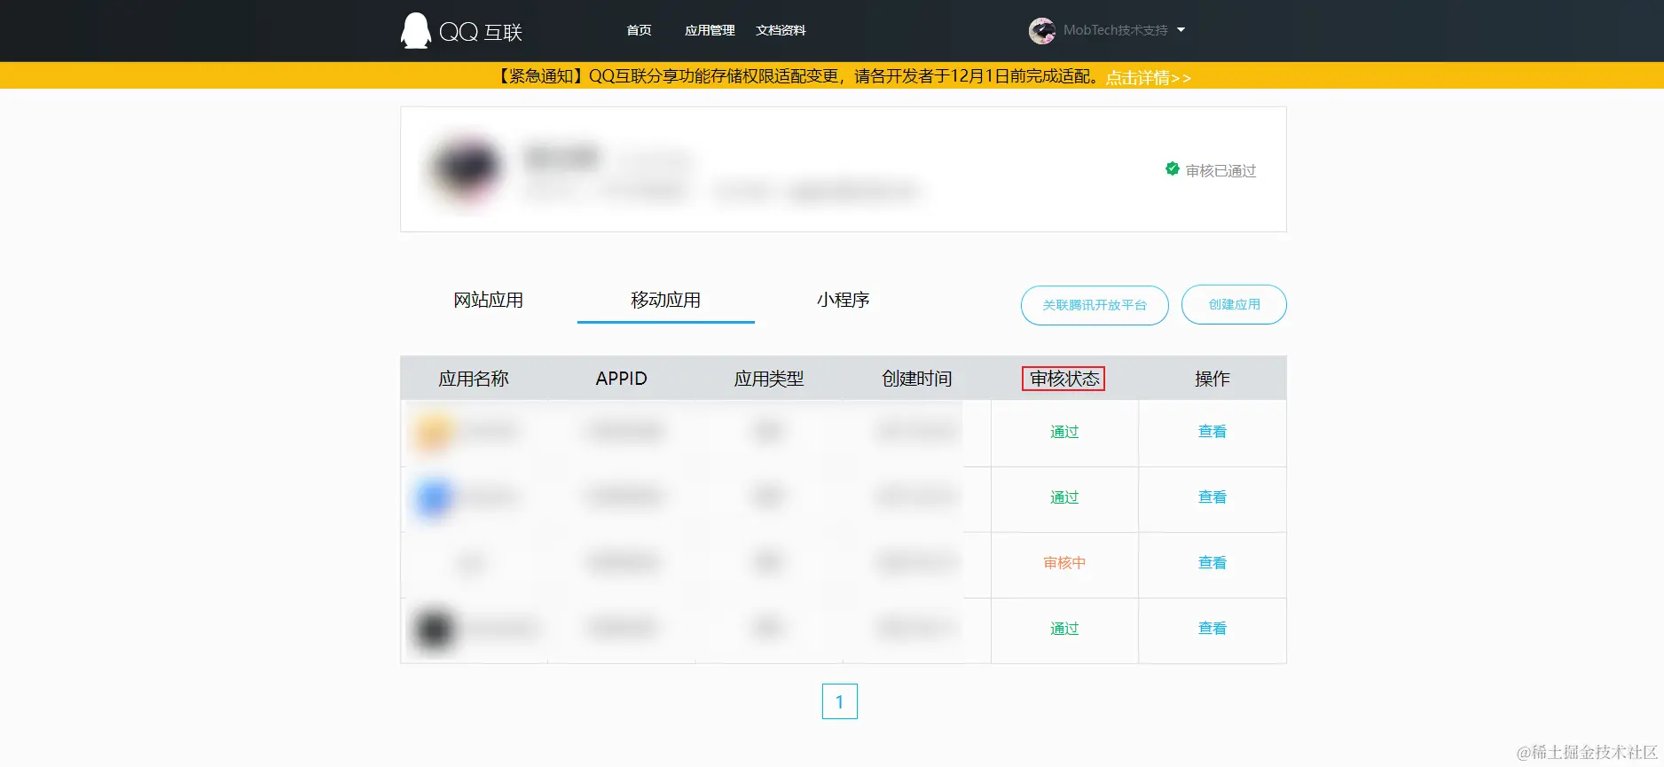Click the orange app icon in first row

click(432, 433)
